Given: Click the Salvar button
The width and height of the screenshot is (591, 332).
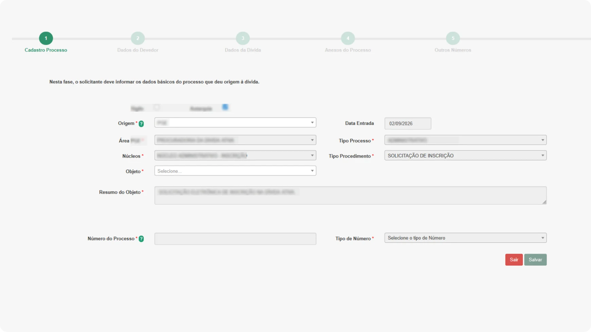Looking at the screenshot, I should tap(535, 260).
